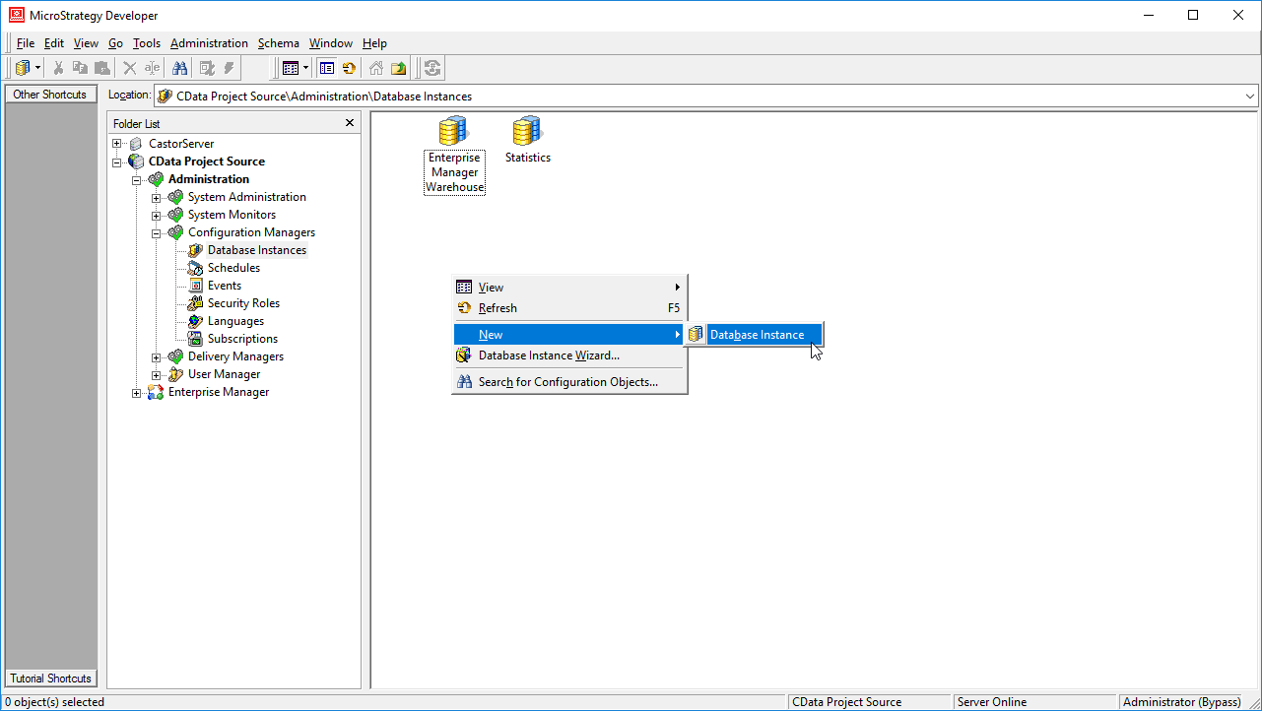This screenshot has width=1262, height=711.
Task: Click the refresh icon in the toolbar
Action: pos(349,68)
